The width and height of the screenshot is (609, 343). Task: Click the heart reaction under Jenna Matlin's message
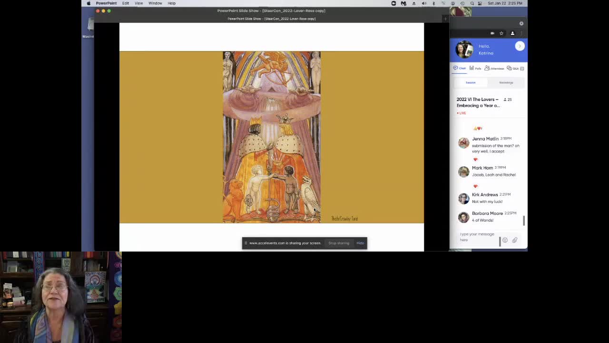475,159
